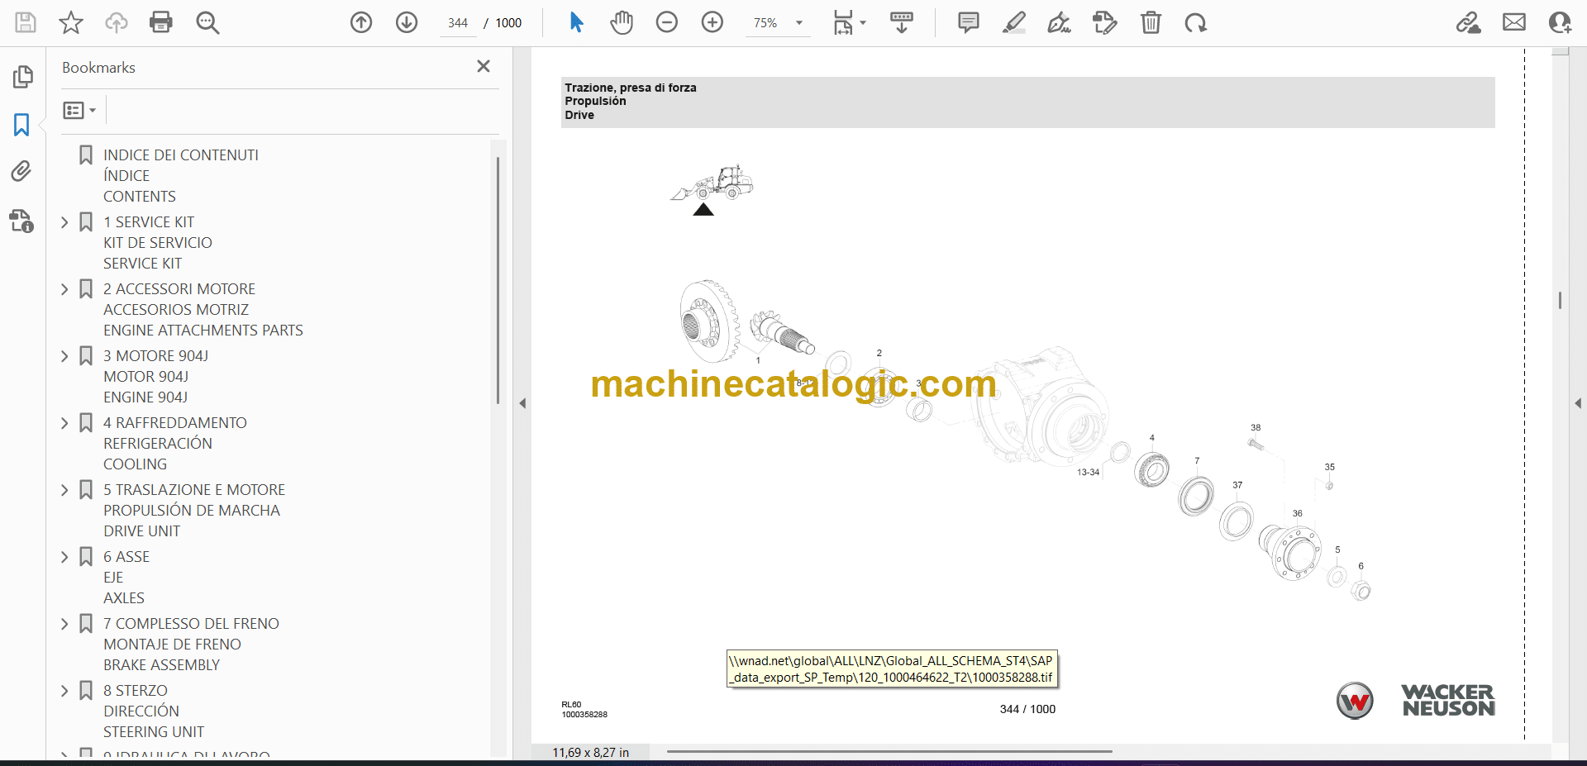Toggle the Page Thumbnails panel
This screenshot has width=1587, height=766.
(x=22, y=77)
